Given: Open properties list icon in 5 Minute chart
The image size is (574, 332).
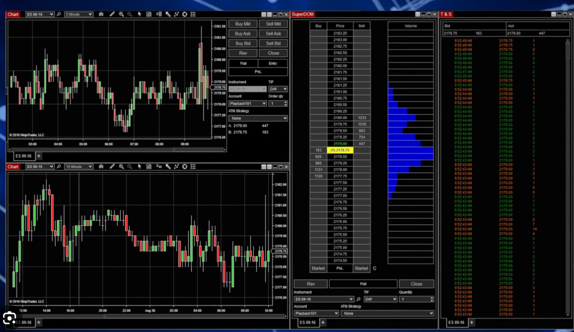Looking at the screenshot, I should pyautogui.click(x=193, y=14).
